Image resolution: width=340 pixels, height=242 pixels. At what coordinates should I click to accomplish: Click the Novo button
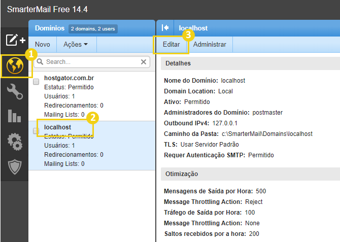pos(43,44)
